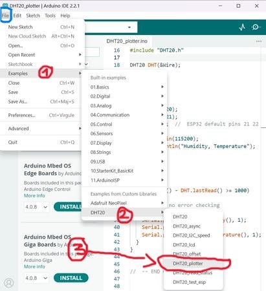Choose Save in the File menu
The image size is (266, 291).
pos(41,92)
